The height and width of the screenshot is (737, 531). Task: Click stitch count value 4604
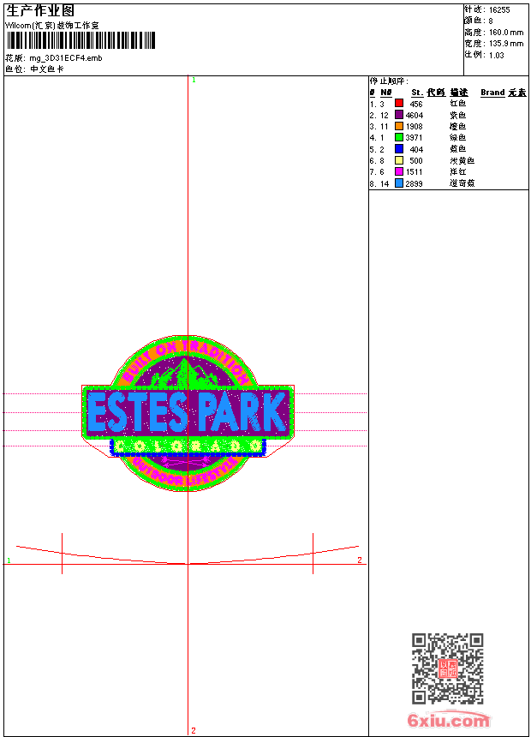pos(415,115)
